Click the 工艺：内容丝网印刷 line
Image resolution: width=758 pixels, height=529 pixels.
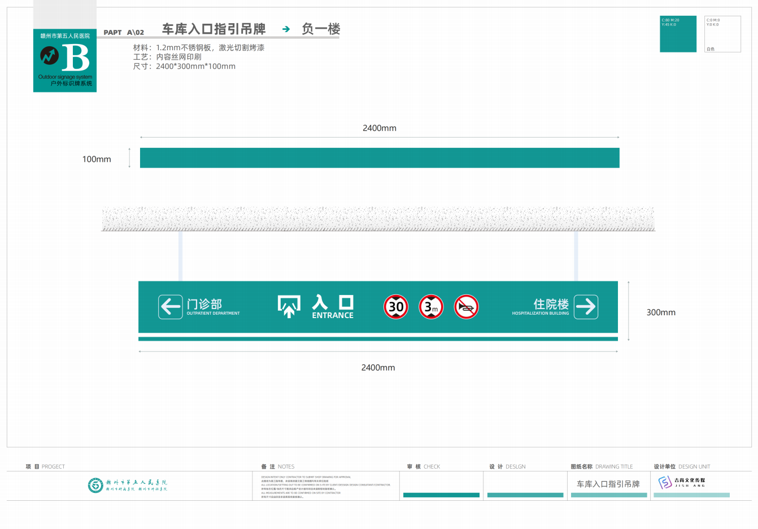coord(167,57)
